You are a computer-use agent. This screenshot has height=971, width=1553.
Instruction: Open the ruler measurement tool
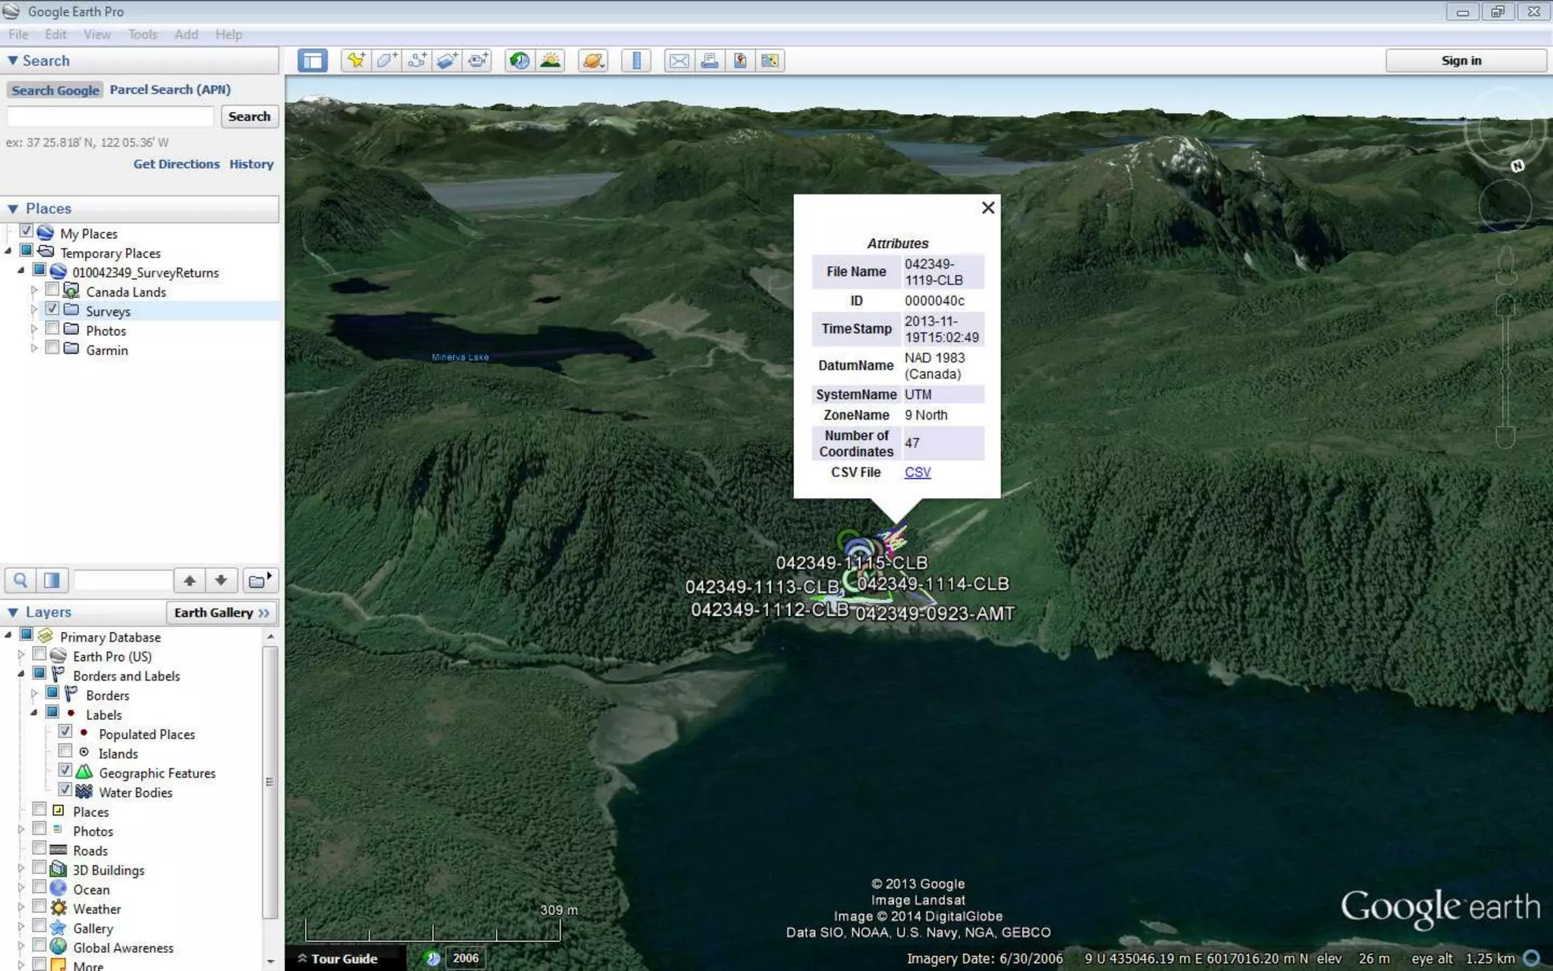click(x=636, y=61)
